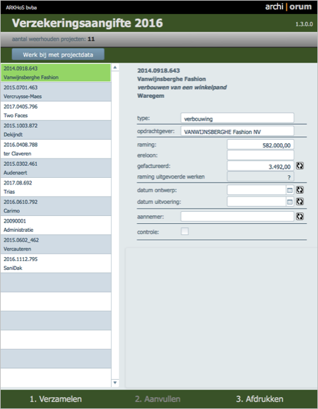Select project 2015.0701.463 Vercruysse-Maes
The image size is (318, 409).
[56, 92]
